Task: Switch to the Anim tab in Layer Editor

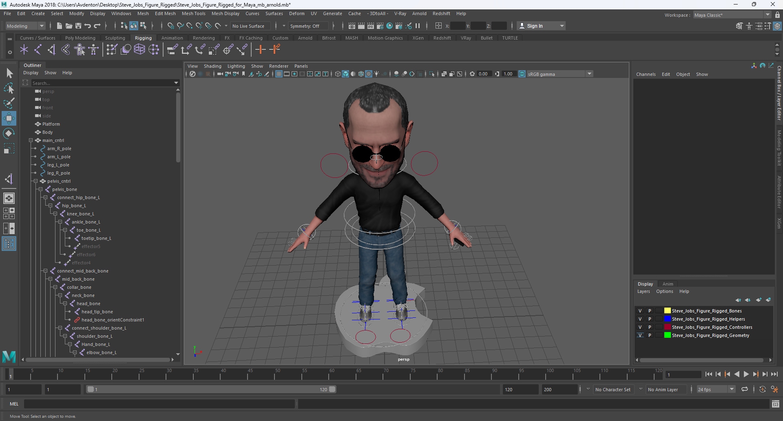Action: 668,284
